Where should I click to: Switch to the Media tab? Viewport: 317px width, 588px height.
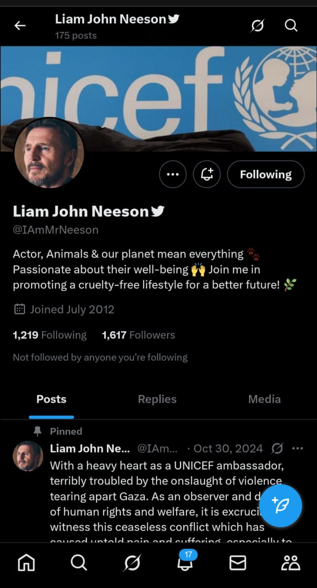pyautogui.click(x=264, y=399)
